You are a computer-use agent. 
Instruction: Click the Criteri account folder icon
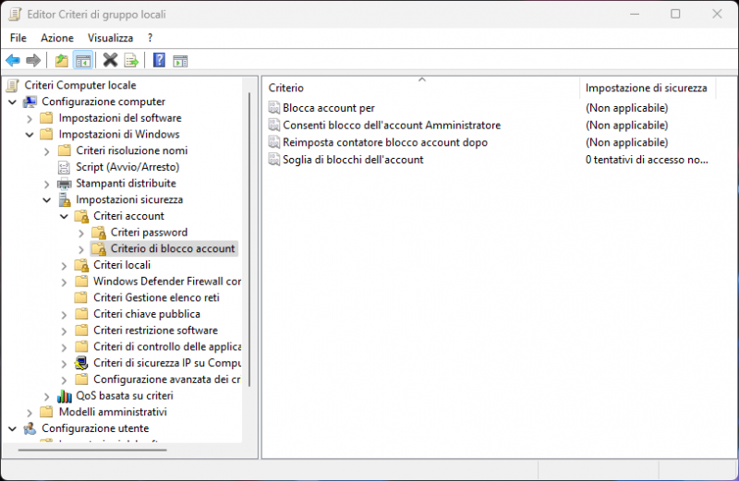coord(81,216)
